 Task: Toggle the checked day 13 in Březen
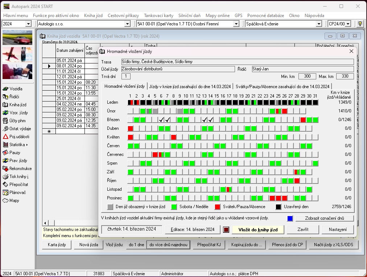(x=204, y=120)
